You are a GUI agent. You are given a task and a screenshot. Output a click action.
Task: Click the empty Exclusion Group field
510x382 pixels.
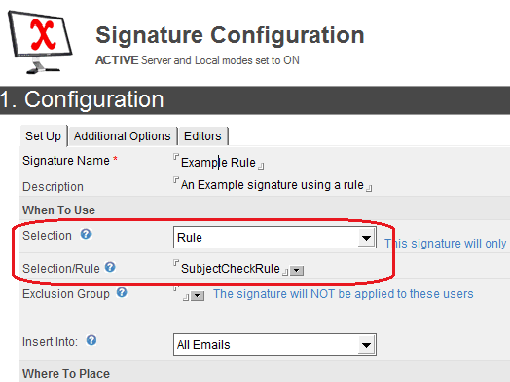tap(181, 293)
